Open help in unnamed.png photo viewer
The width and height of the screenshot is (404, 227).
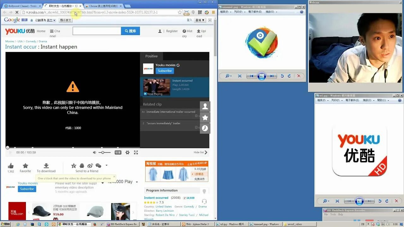(302, 12)
